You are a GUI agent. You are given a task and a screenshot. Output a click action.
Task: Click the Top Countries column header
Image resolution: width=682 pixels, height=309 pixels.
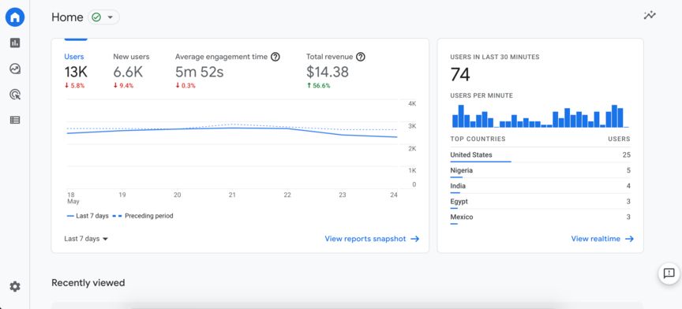(478, 139)
